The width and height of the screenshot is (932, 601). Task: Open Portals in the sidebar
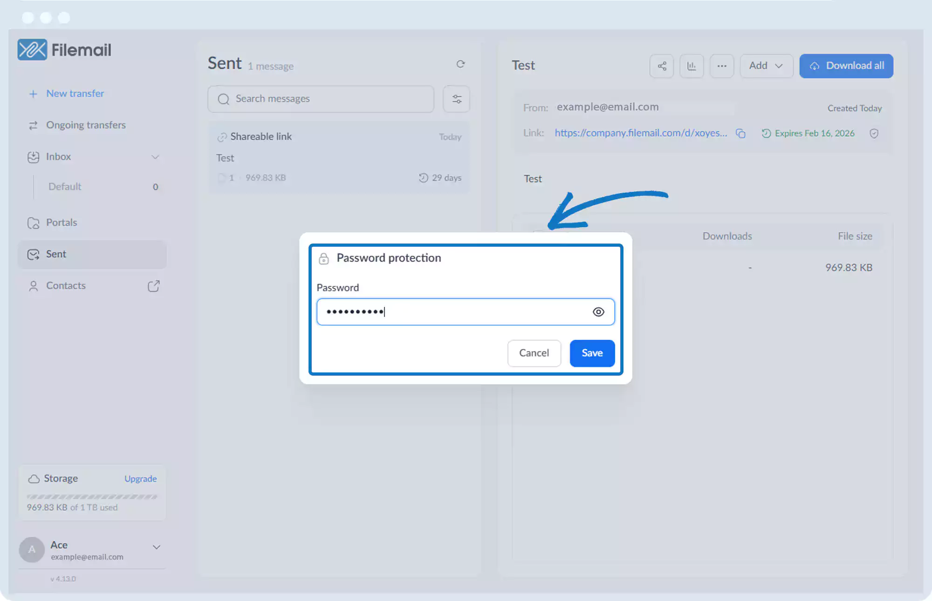pos(62,223)
